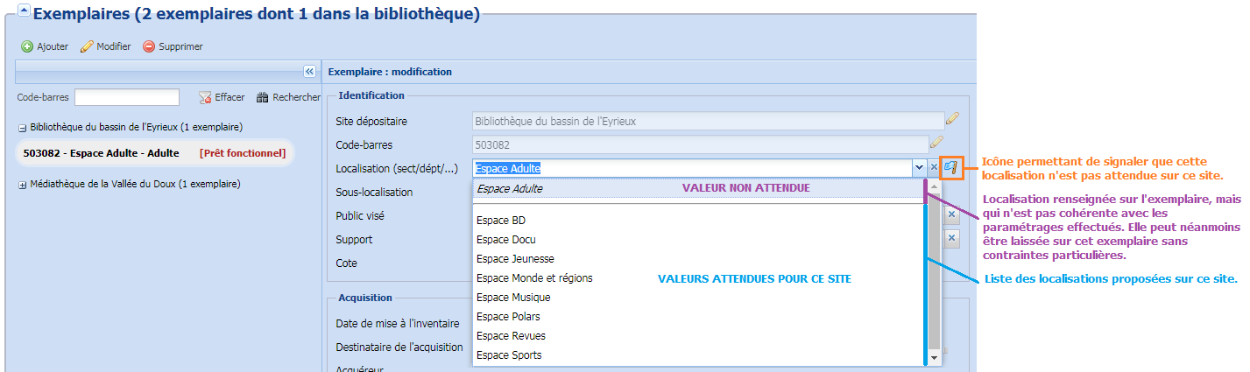Image resolution: width=1250 pixels, height=372 pixels.
Task: Click the Ajouter button with green plus
Action: coord(45,46)
